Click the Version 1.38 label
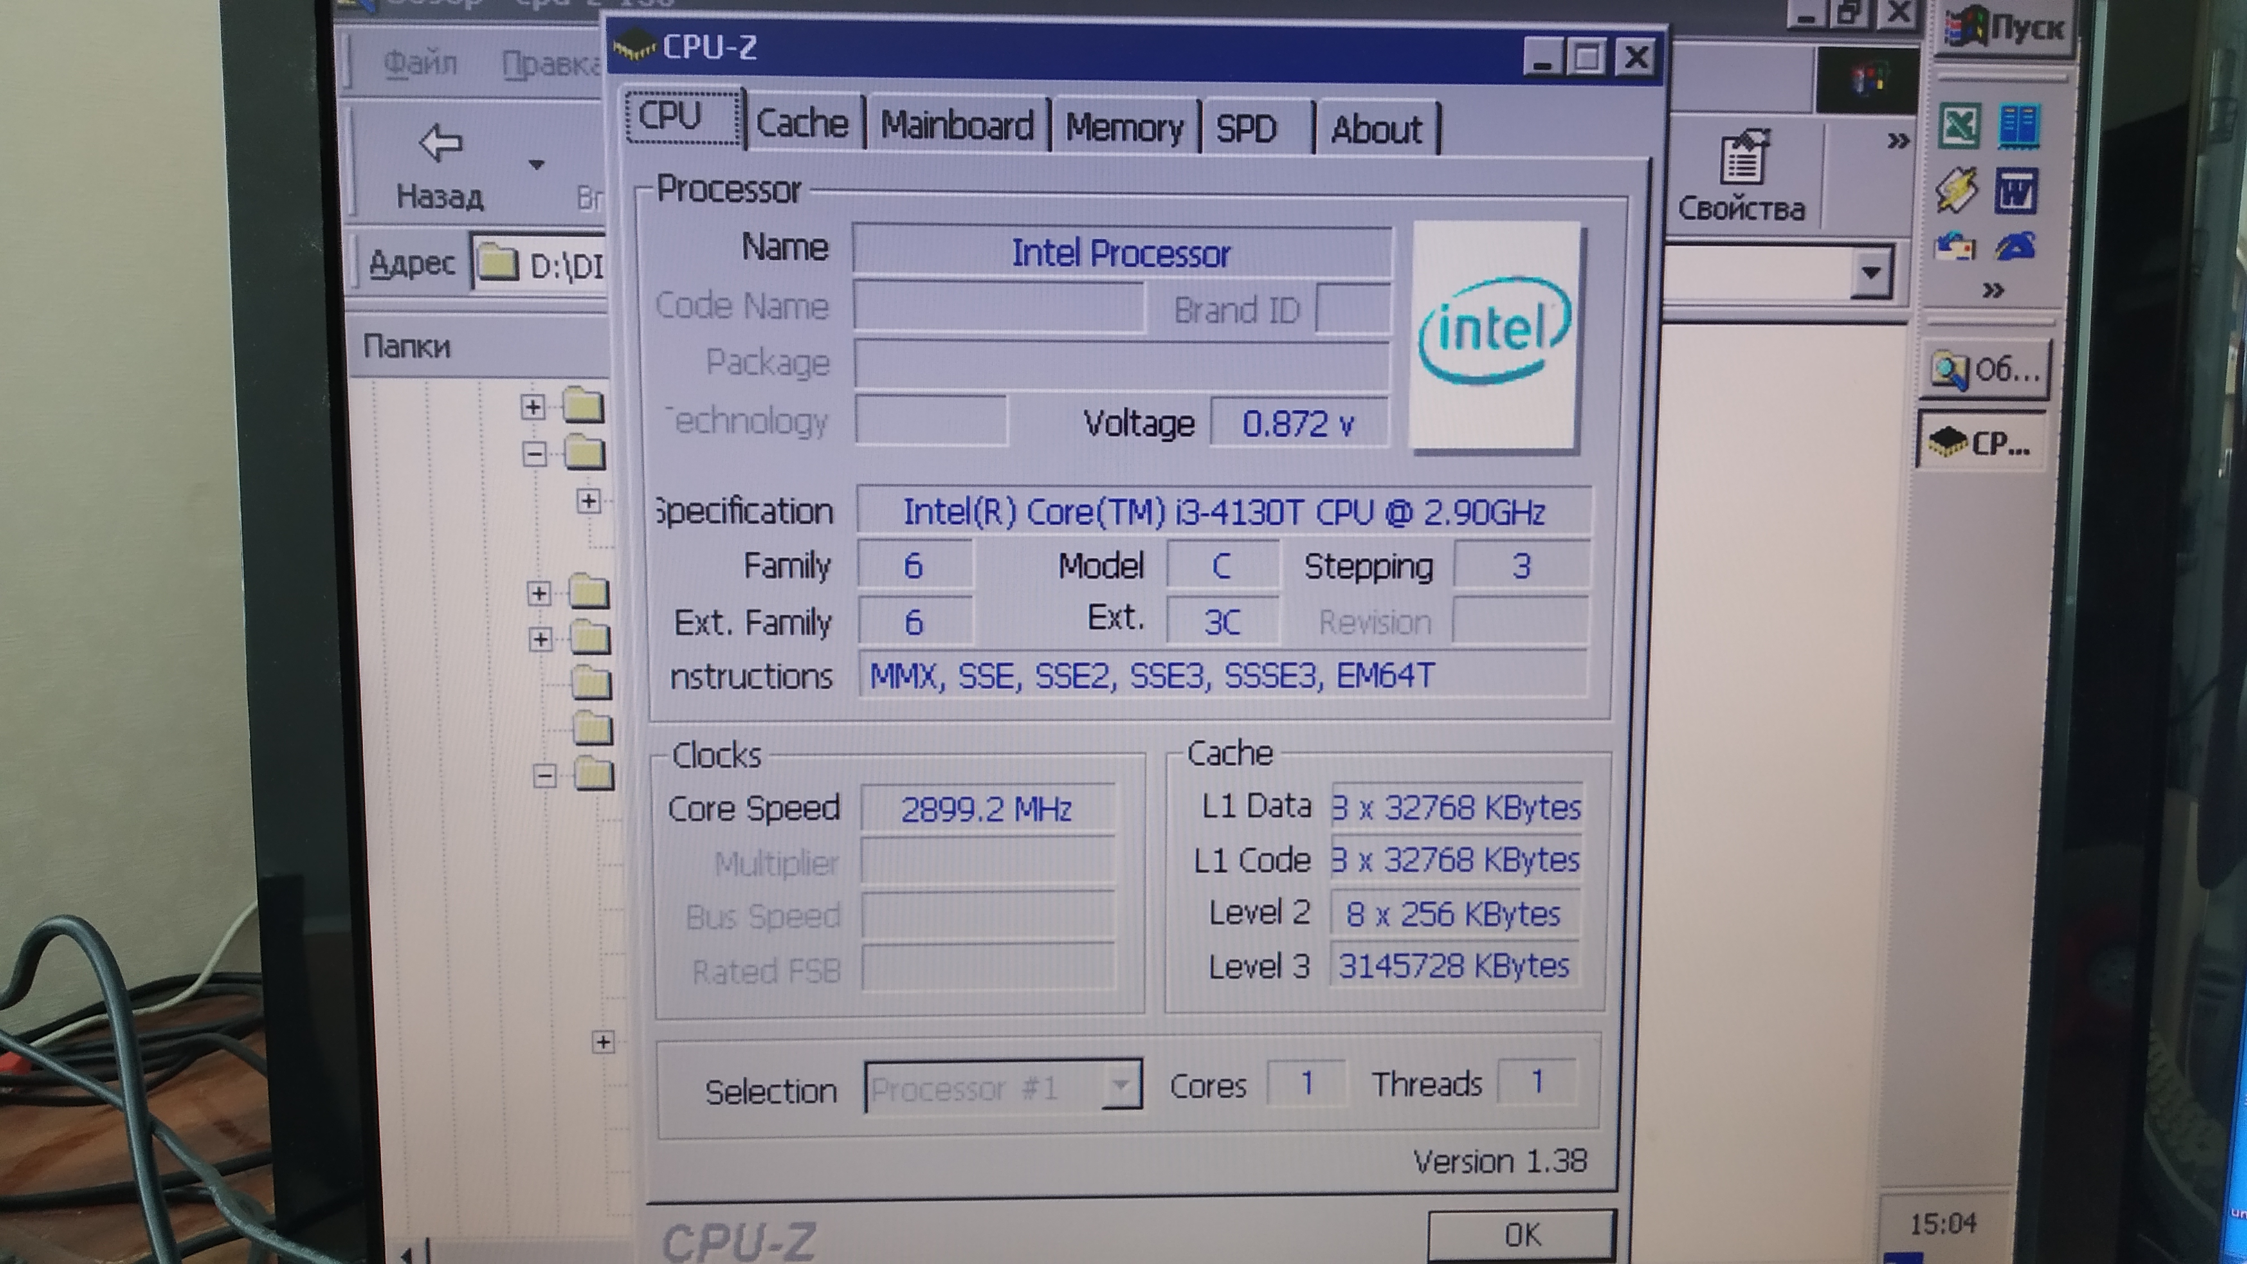The image size is (2247, 1264). 1499,1161
